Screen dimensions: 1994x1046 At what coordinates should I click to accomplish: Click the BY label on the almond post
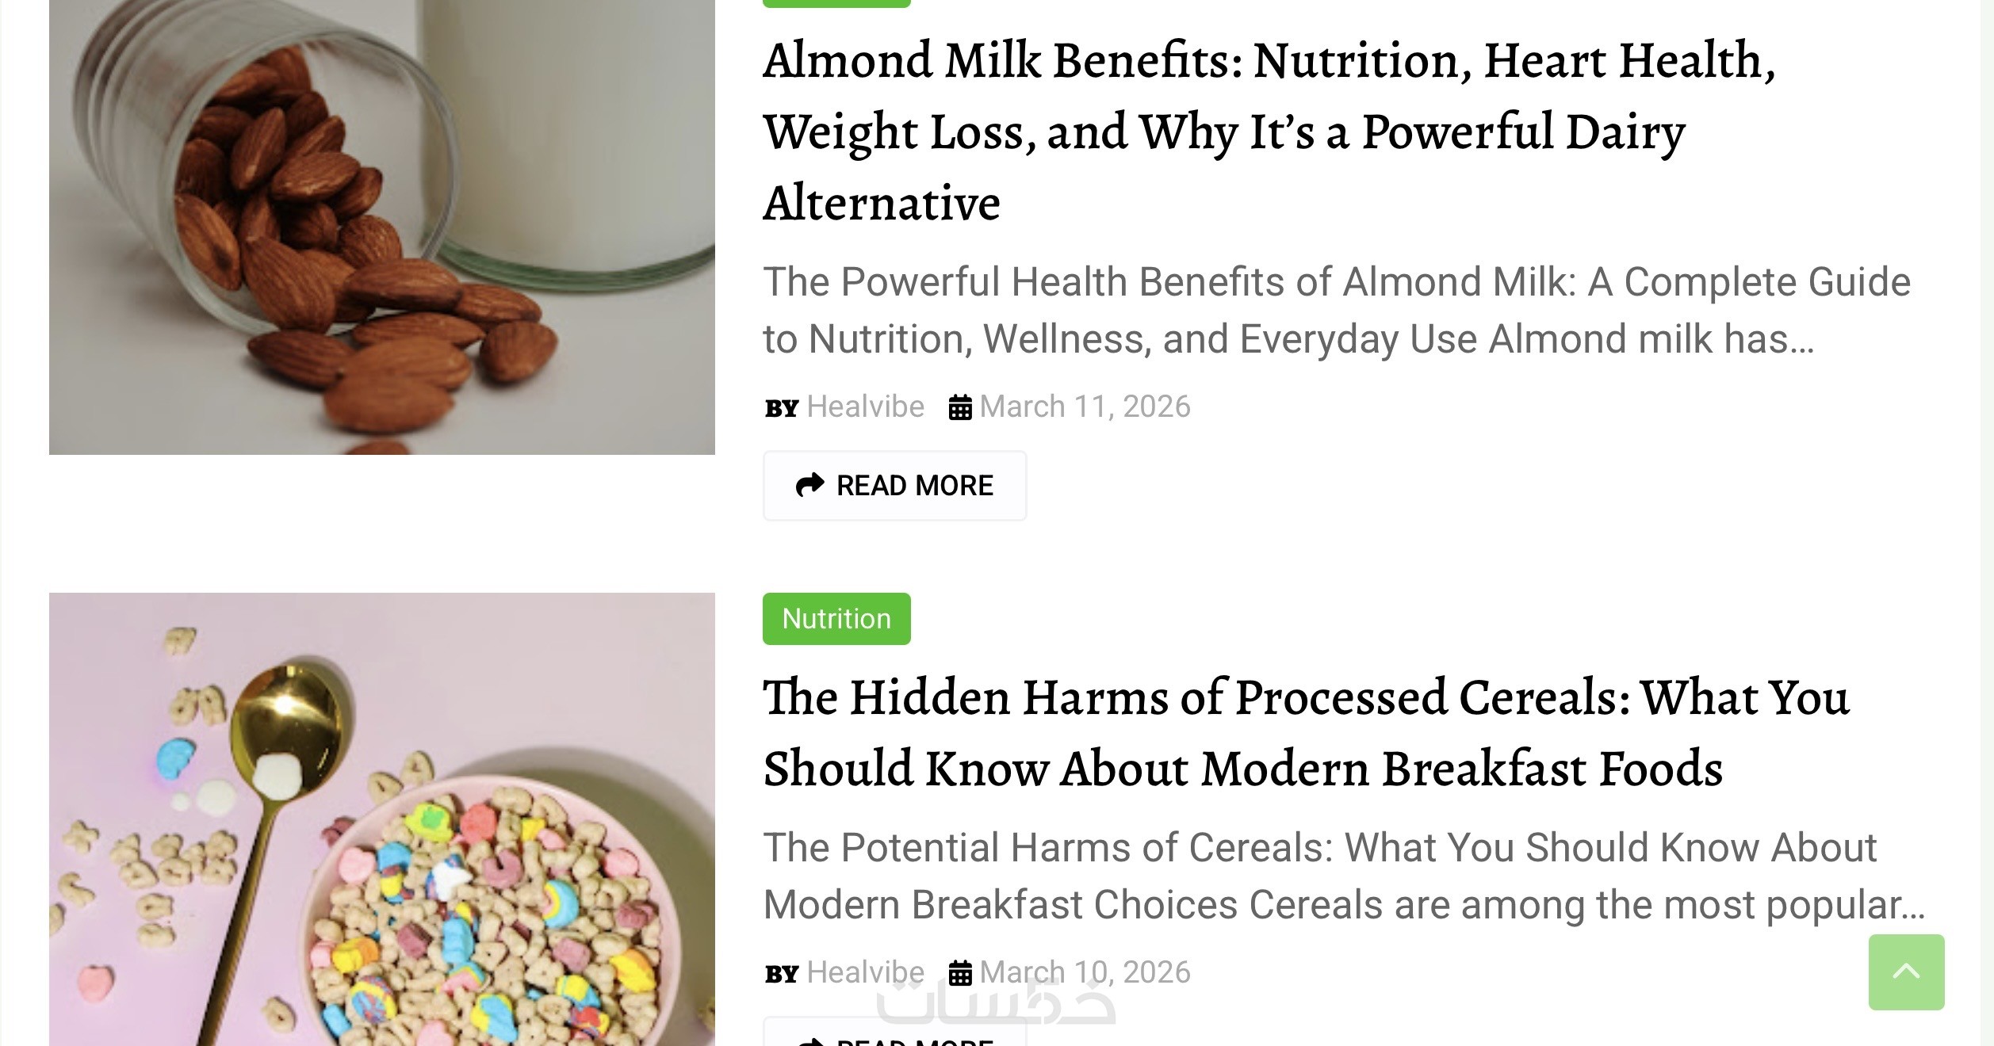click(x=782, y=409)
